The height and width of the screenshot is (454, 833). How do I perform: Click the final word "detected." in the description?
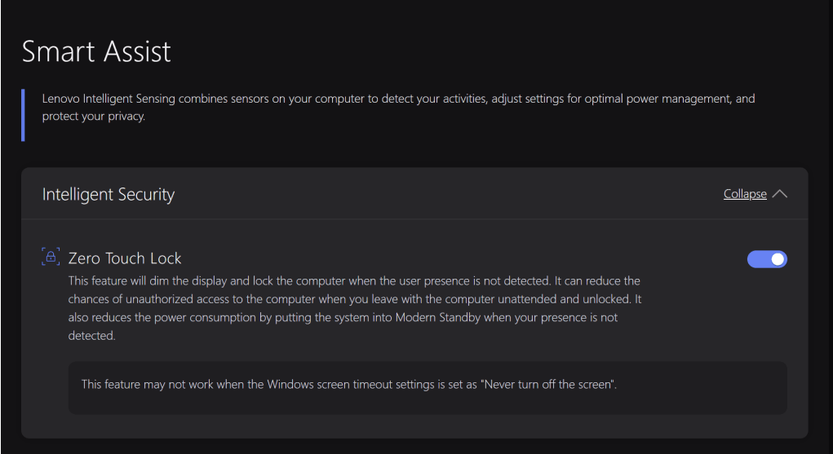[91, 335]
